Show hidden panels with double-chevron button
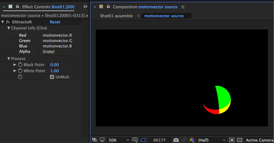The height and width of the screenshot is (143, 274). click(85, 7)
